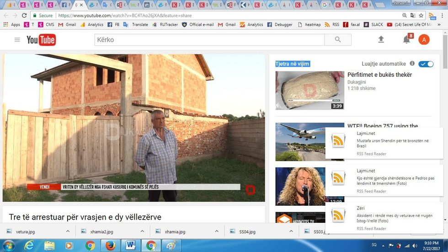448x252 pixels.
Task: Toggle the Luajtje automatike autoplay switch
Action: [426, 64]
